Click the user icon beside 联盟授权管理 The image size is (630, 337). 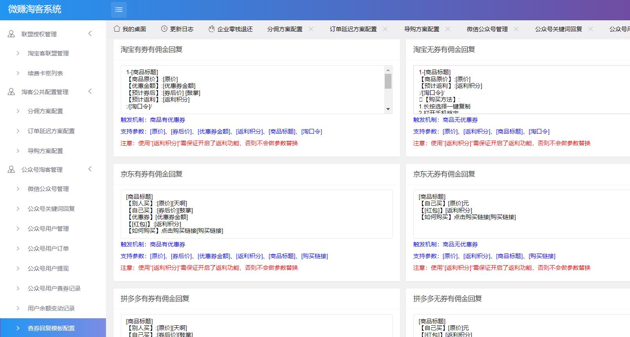click(x=11, y=34)
